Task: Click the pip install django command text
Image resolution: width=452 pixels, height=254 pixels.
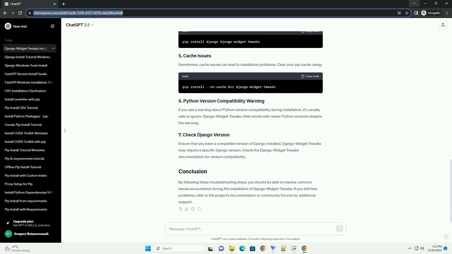Action: 221,42
